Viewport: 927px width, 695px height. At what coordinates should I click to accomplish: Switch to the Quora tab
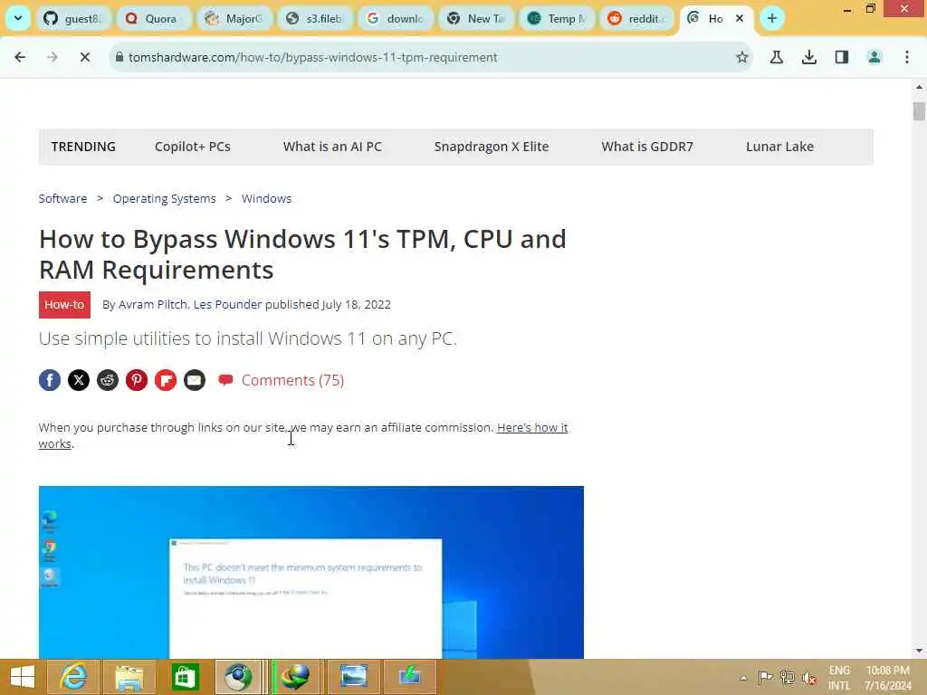pyautogui.click(x=153, y=18)
